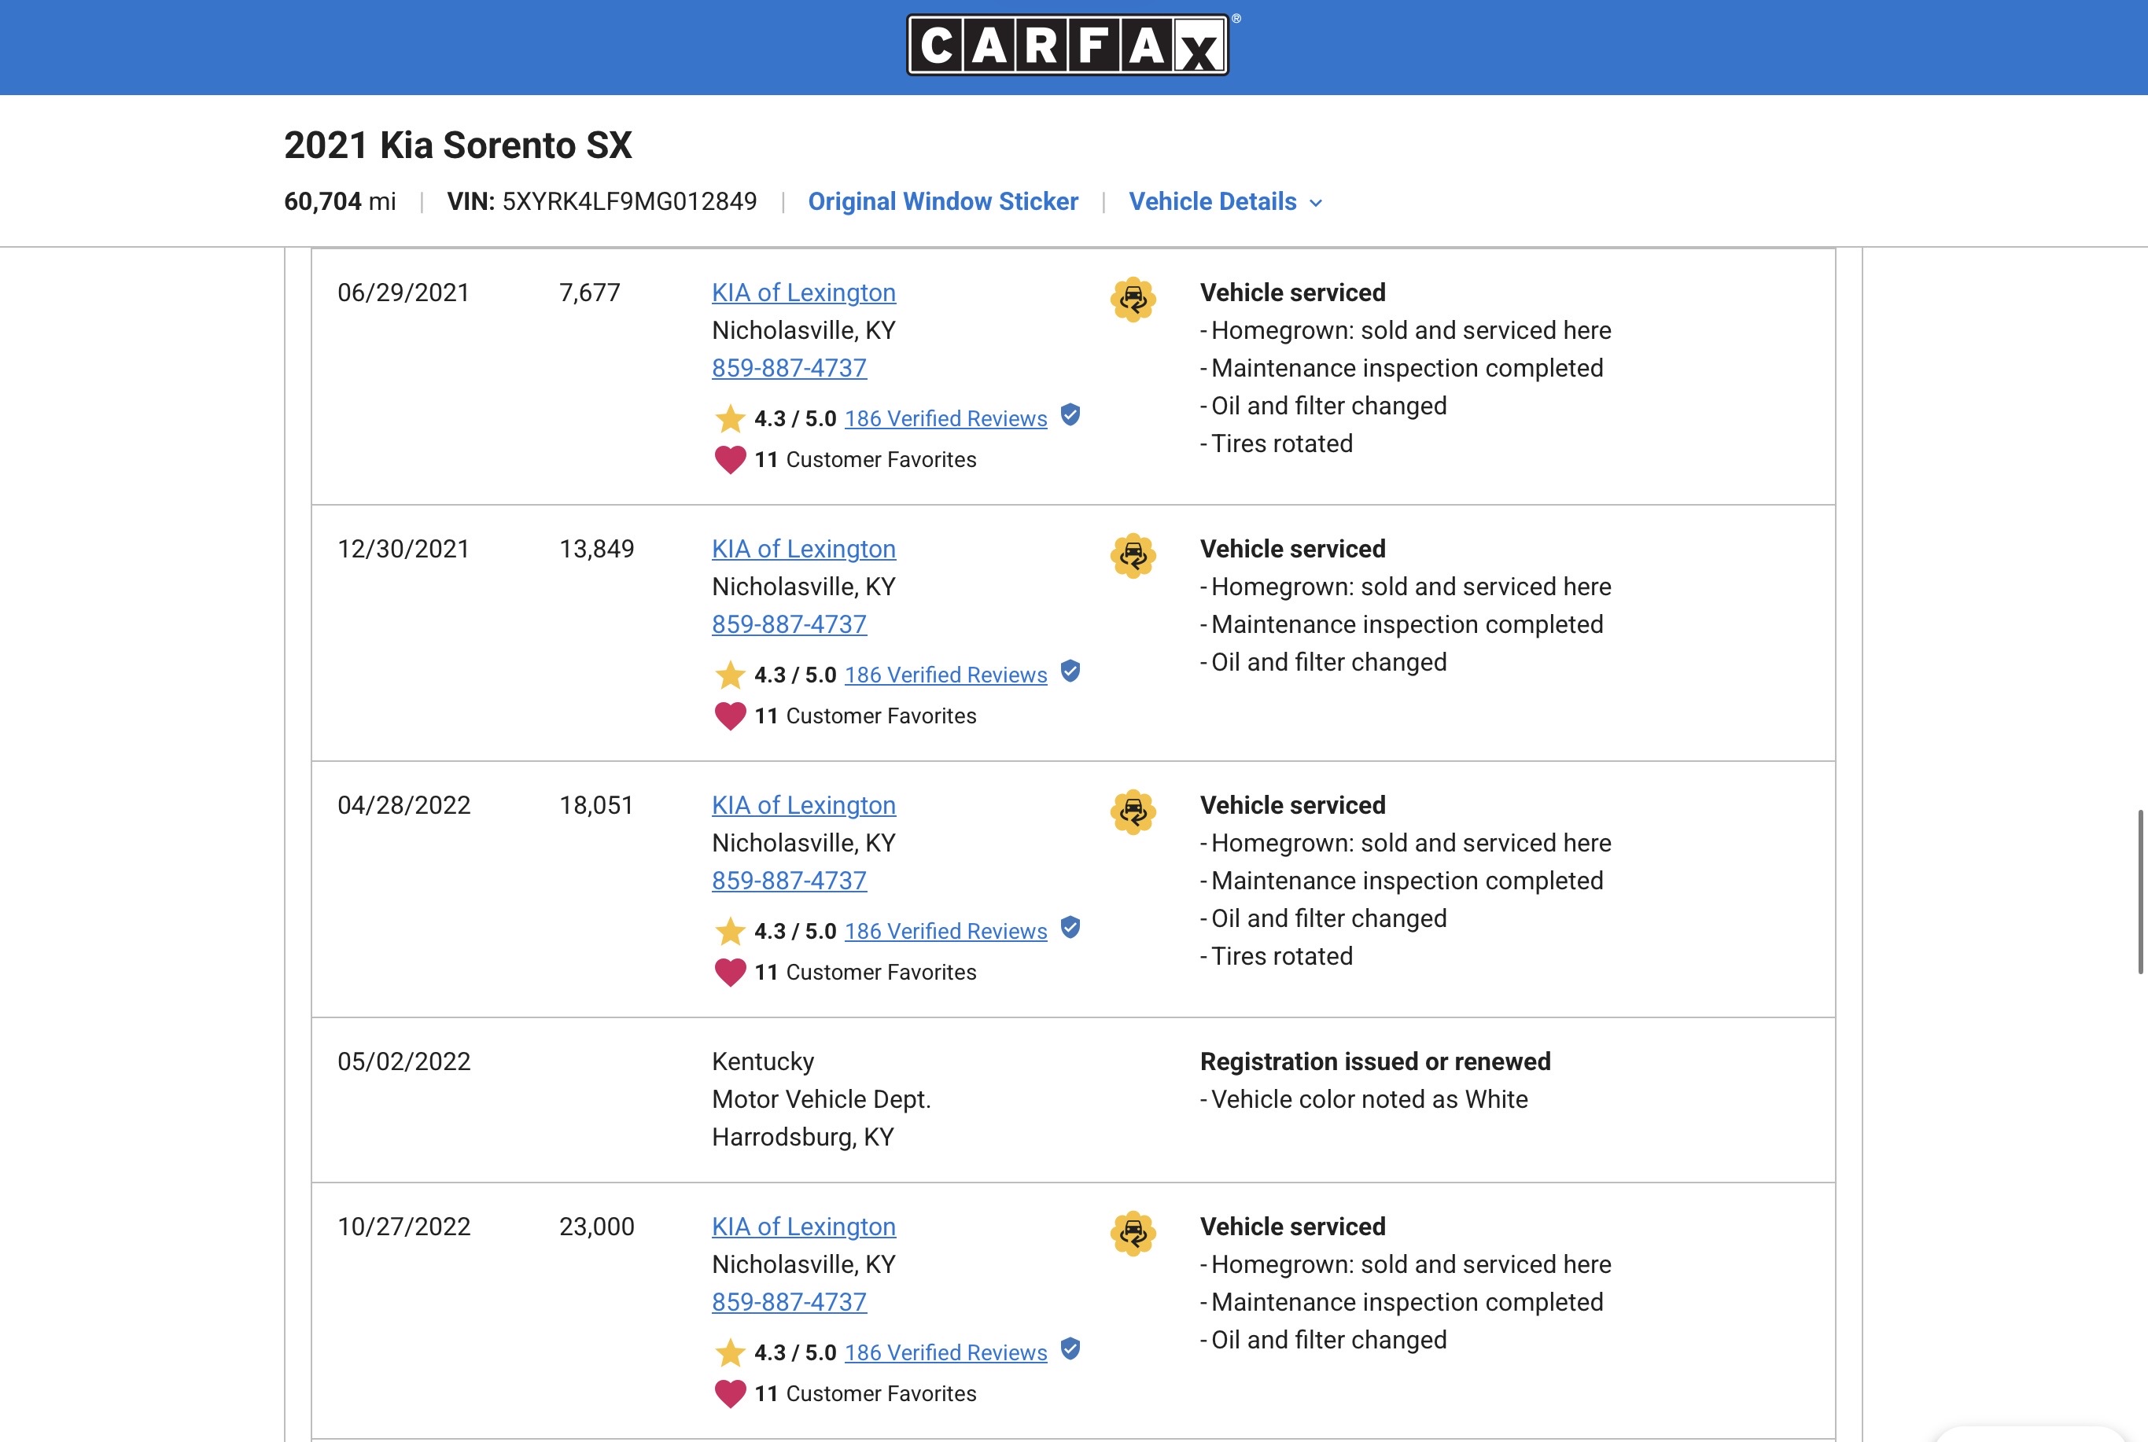Open 186 Verified Reviews in 06/29/2021 row

tap(945, 418)
